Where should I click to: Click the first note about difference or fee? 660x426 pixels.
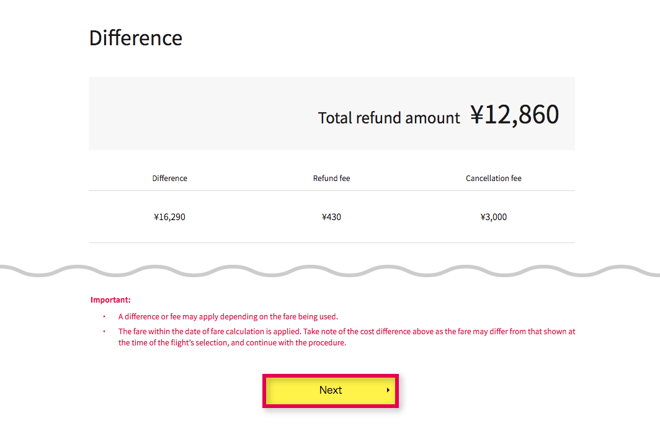tap(228, 316)
